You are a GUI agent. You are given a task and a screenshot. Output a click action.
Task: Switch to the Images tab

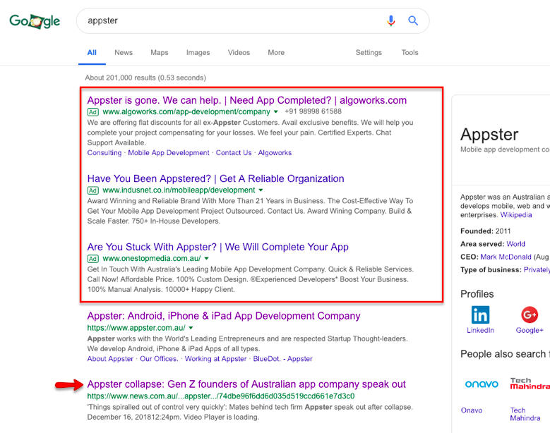(x=198, y=53)
